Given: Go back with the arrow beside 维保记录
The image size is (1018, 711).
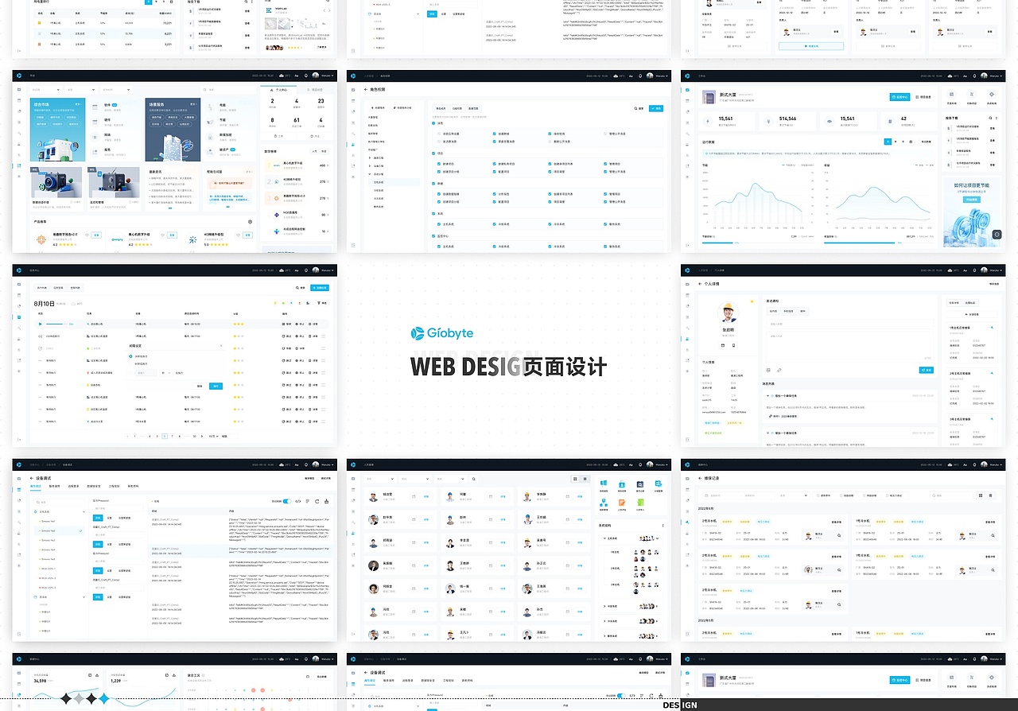Looking at the screenshot, I should (699, 479).
